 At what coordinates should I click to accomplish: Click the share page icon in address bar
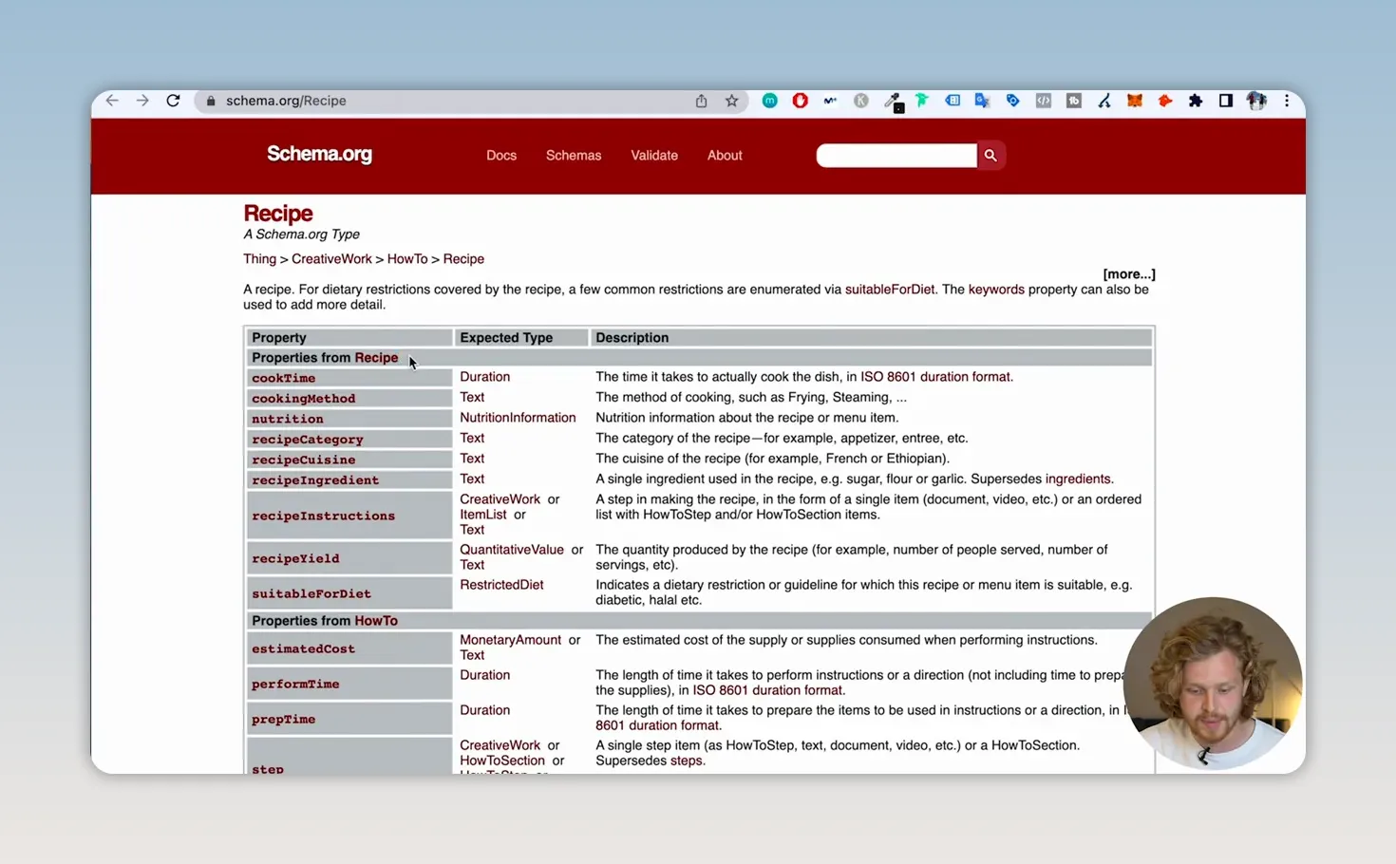click(x=701, y=101)
